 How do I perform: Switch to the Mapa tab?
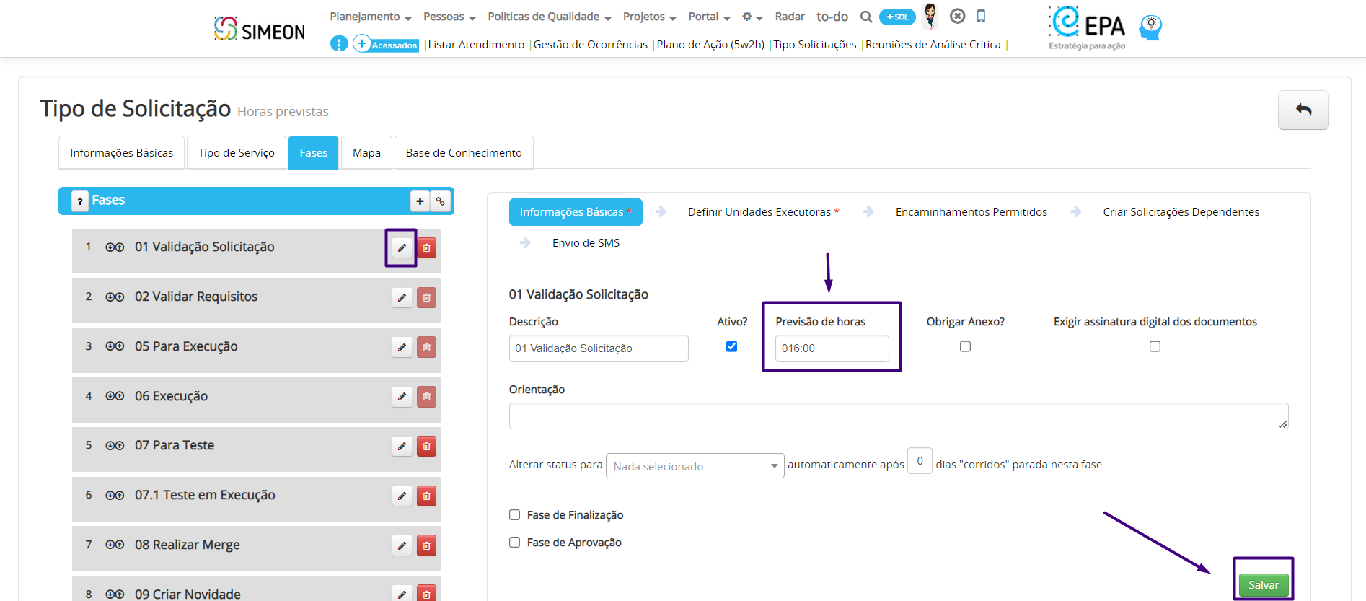[x=366, y=153]
